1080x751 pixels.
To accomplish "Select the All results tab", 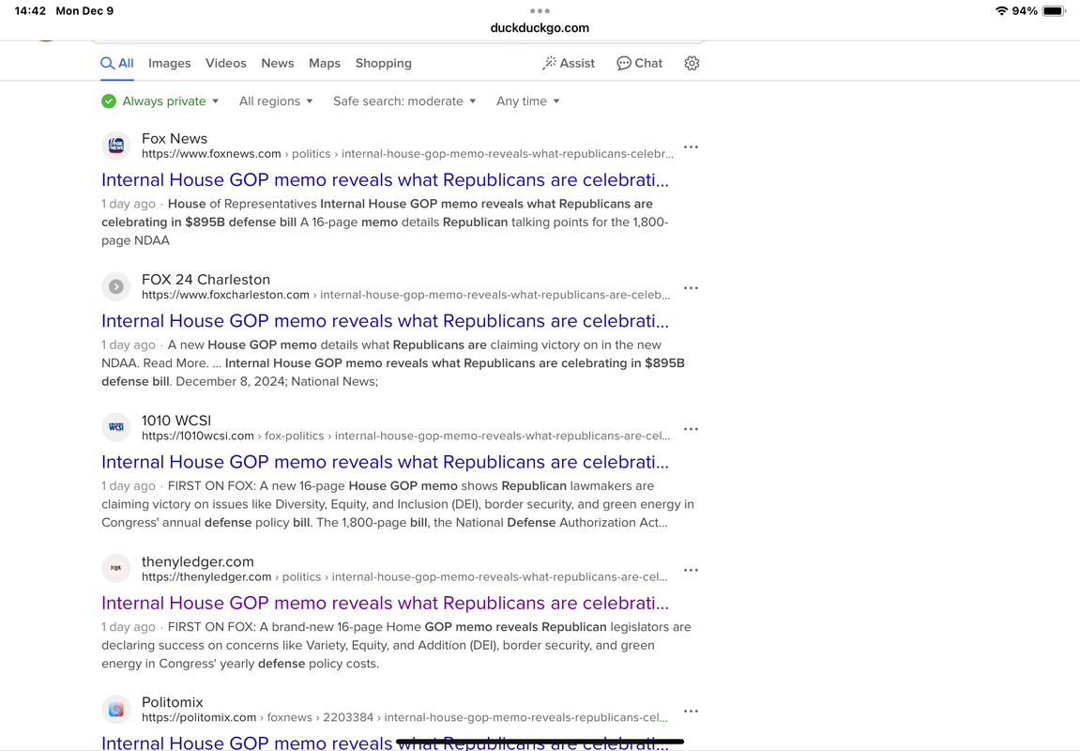I will pos(117,64).
